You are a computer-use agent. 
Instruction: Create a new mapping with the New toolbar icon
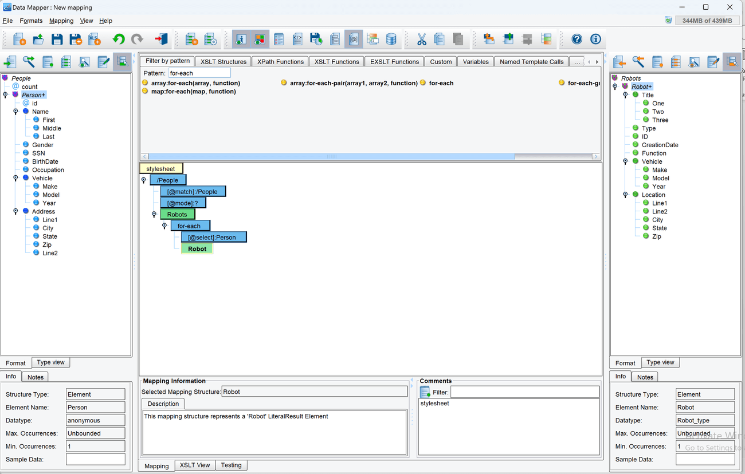pyautogui.click(x=19, y=39)
